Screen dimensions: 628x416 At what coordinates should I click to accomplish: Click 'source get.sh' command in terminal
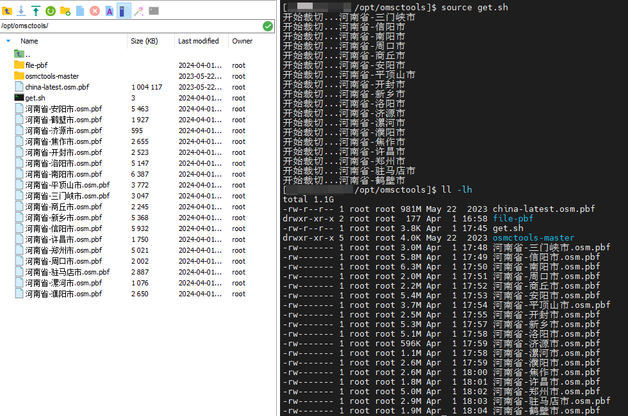click(x=475, y=7)
